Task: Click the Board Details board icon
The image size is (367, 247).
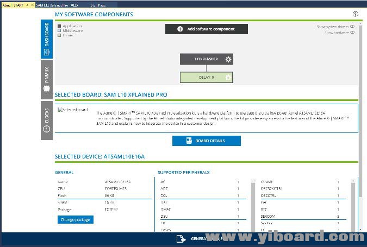Action: pyautogui.click(x=189, y=141)
